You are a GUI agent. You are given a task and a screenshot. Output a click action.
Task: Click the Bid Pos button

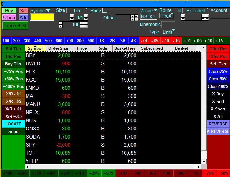(x=13, y=56)
